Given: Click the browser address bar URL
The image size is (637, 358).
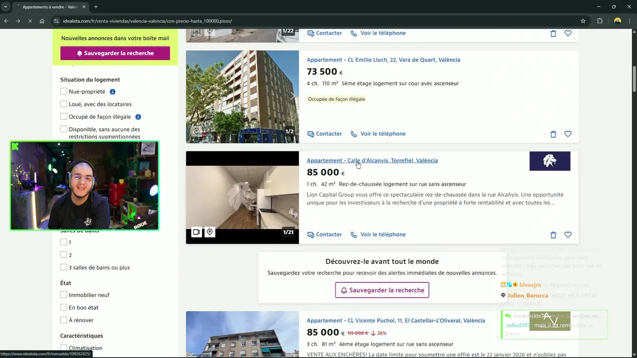Looking at the screenshot, I should point(148,21).
